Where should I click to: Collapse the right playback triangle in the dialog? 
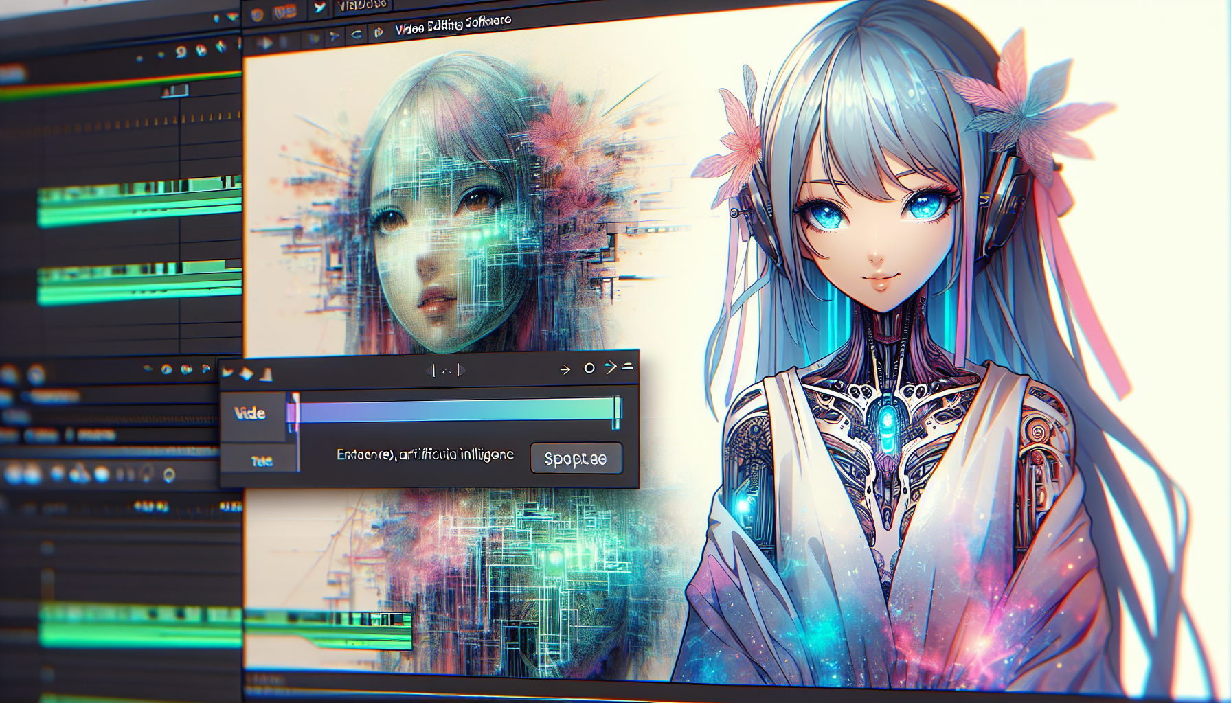462,370
